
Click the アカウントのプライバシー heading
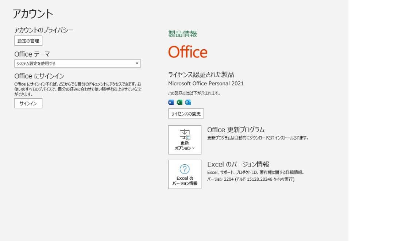44,30
